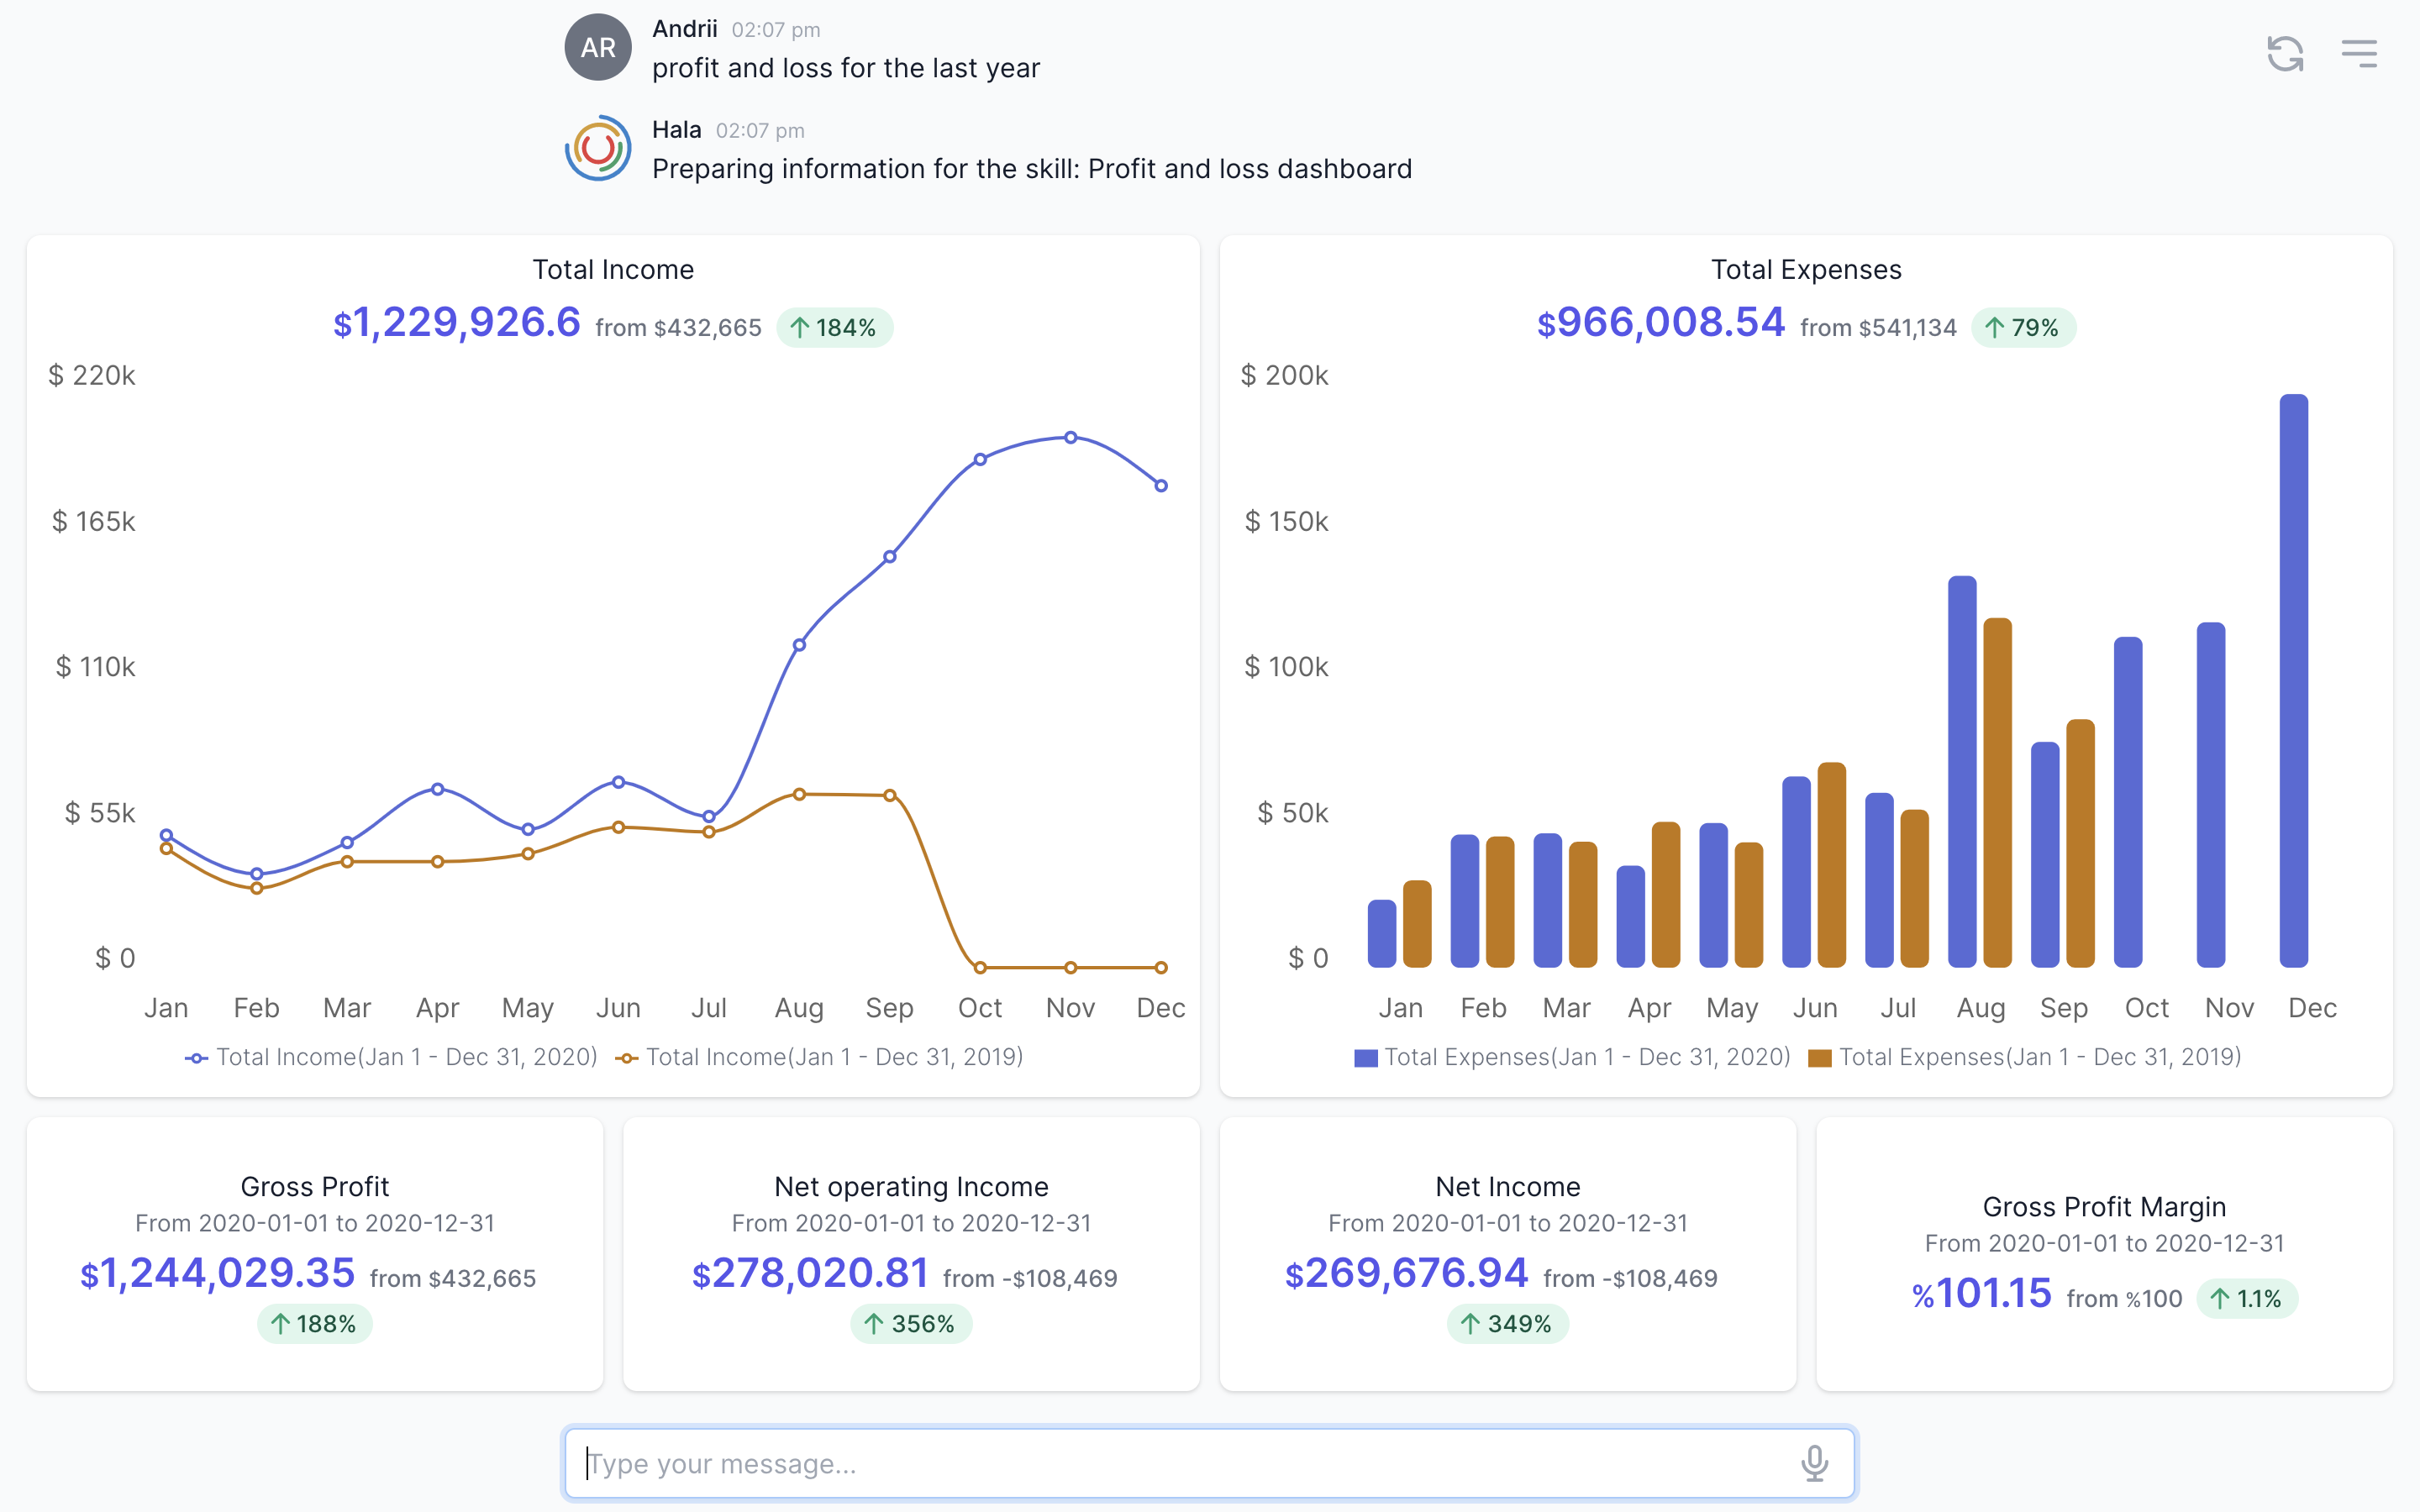Click the August 2019 brown expenses bar
Viewport: 2420px width, 1512px height.
(1997, 793)
